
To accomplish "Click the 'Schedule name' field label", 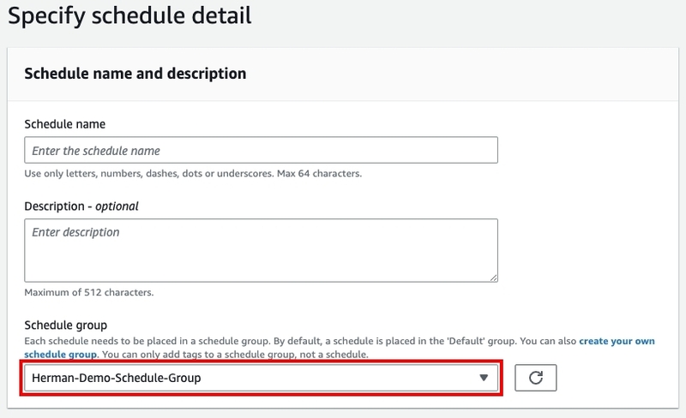I will point(65,124).
